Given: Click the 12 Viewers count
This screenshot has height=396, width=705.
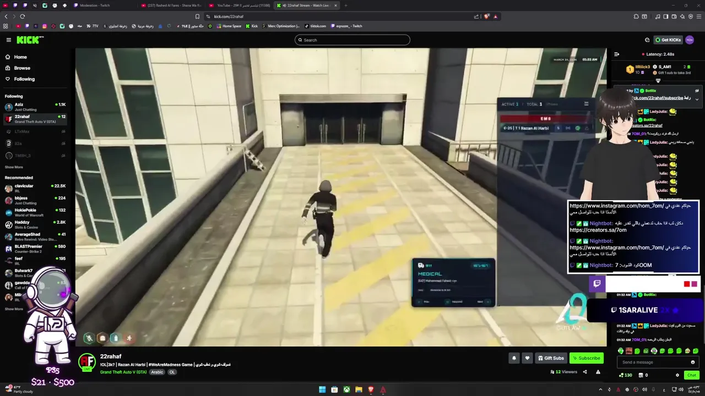Looking at the screenshot, I should click(564, 372).
